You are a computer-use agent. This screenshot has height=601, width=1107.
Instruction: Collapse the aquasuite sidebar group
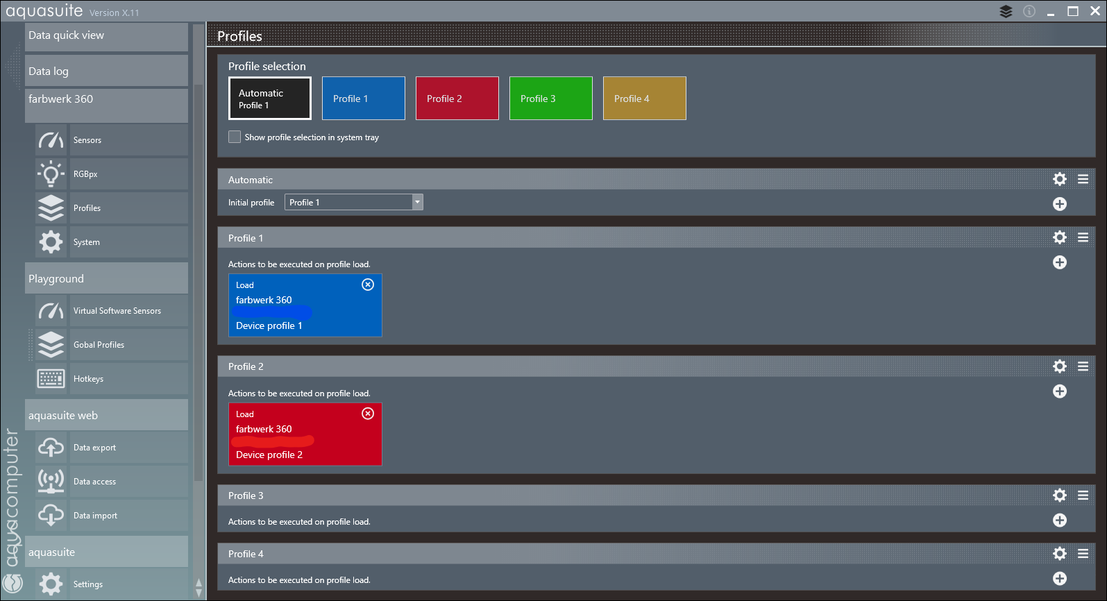tap(107, 552)
